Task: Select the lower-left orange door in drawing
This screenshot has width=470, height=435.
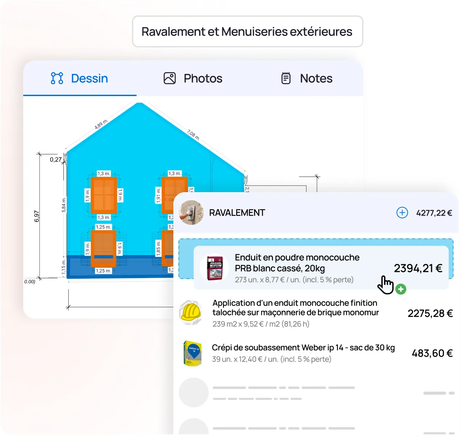Action: pos(103,248)
